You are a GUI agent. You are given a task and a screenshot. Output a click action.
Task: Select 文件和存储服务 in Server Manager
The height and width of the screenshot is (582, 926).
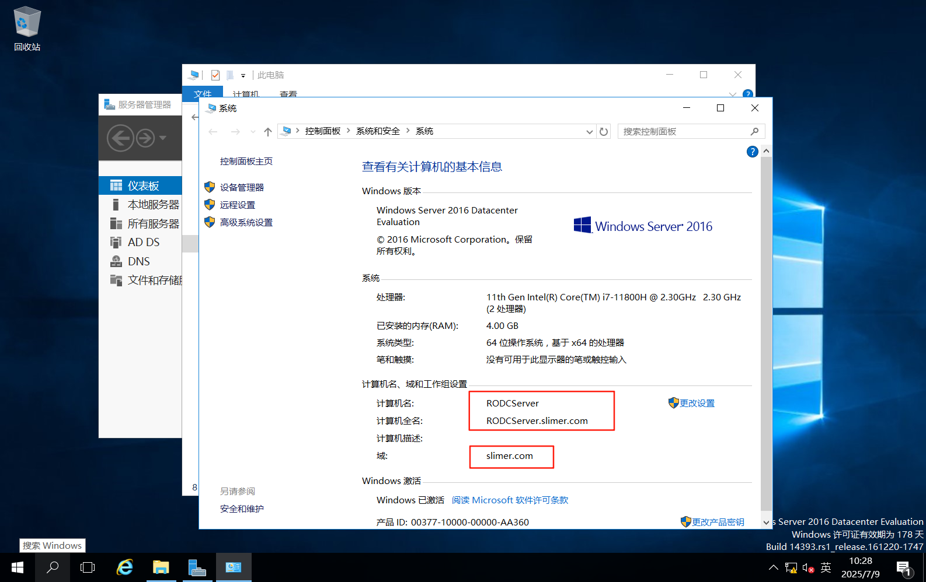(140, 281)
